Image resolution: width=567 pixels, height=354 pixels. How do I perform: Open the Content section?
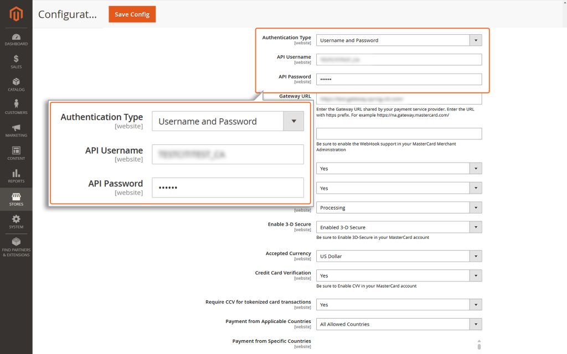pos(16,155)
